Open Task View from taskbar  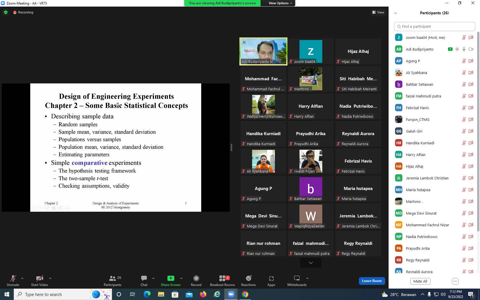click(x=133, y=294)
